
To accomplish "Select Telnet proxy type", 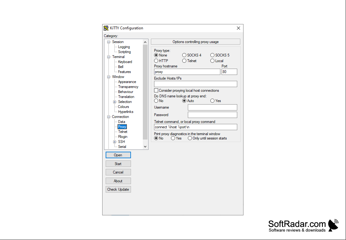I will click(184, 61).
